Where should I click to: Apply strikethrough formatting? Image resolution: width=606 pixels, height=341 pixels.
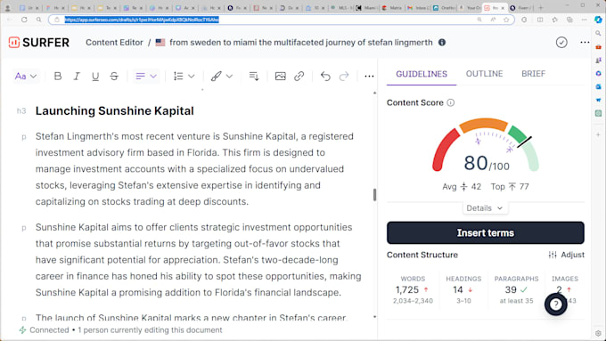coord(114,77)
